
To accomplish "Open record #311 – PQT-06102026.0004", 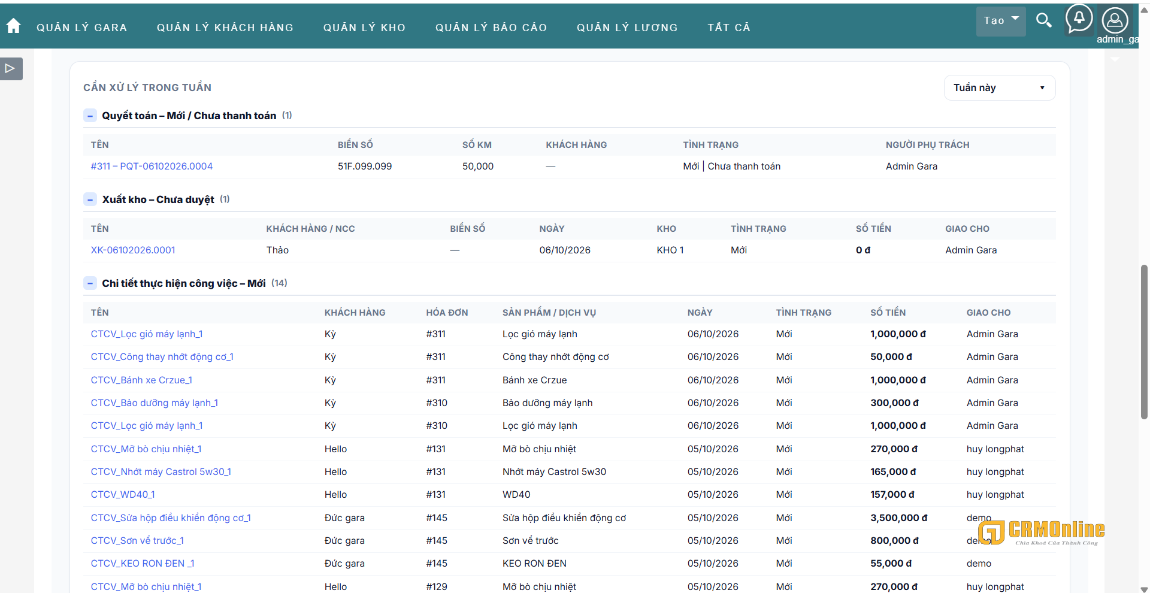I will 152,167.
